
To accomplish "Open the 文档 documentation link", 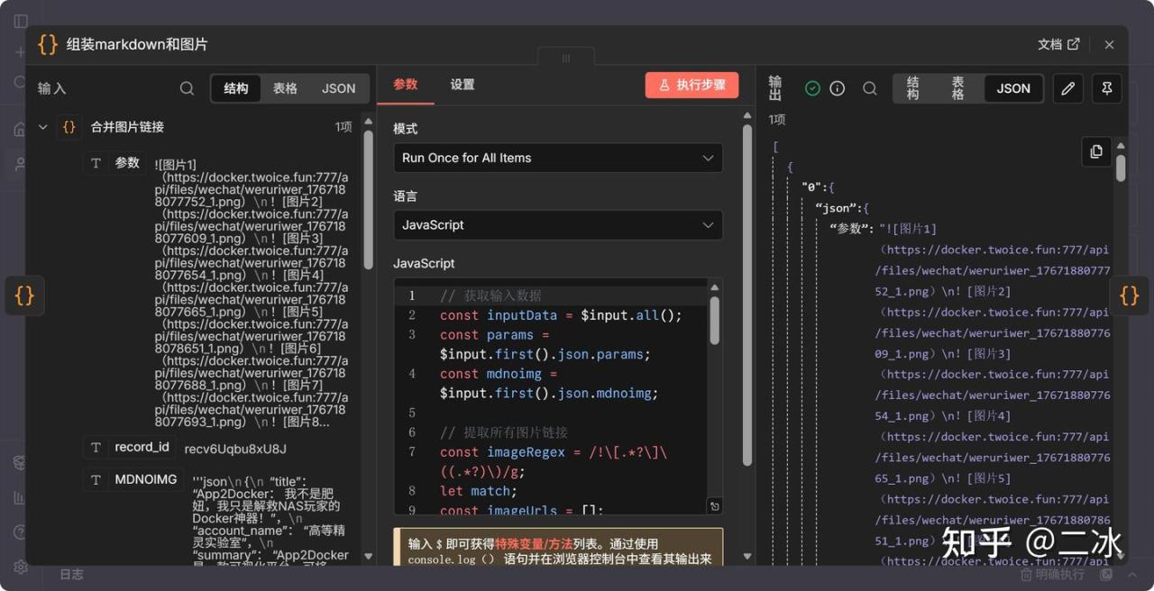I will (1058, 44).
